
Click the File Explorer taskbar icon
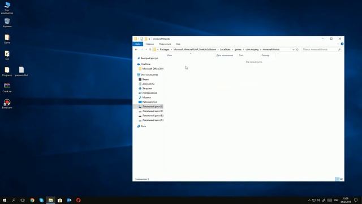point(50,200)
